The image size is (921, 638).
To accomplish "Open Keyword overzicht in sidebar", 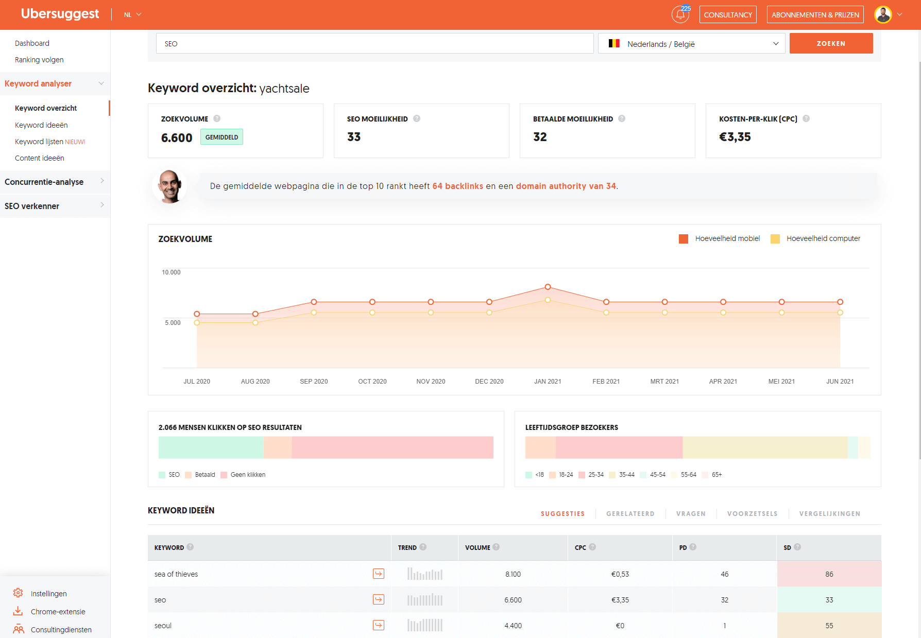I will pos(46,108).
